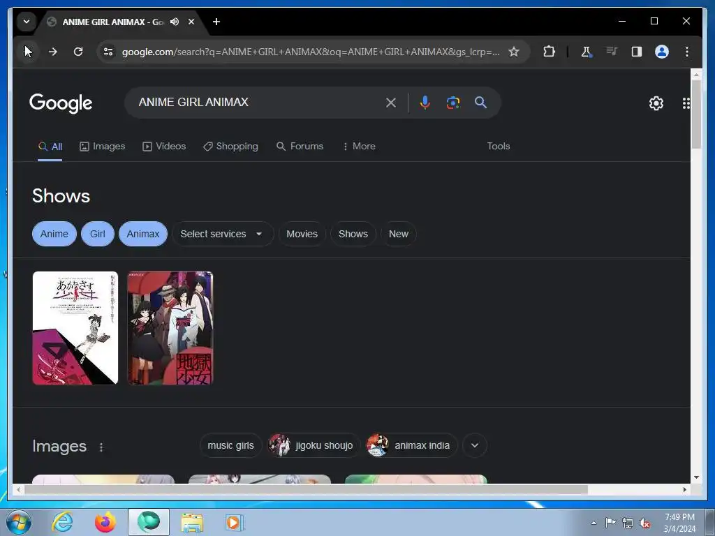The image size is (715, 536).
Task: Open media controls icon in toolbar
Action: (612, 51)
